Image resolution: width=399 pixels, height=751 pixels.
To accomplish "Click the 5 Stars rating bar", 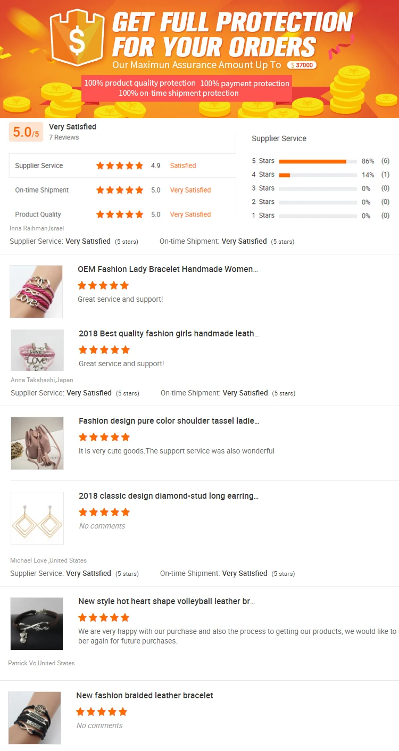I will click(x=318, y=161).
